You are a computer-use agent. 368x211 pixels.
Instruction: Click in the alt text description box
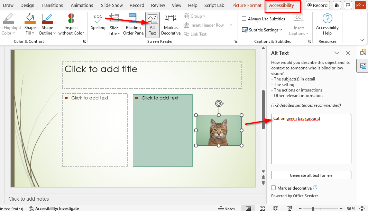click(x=311, y=139)
